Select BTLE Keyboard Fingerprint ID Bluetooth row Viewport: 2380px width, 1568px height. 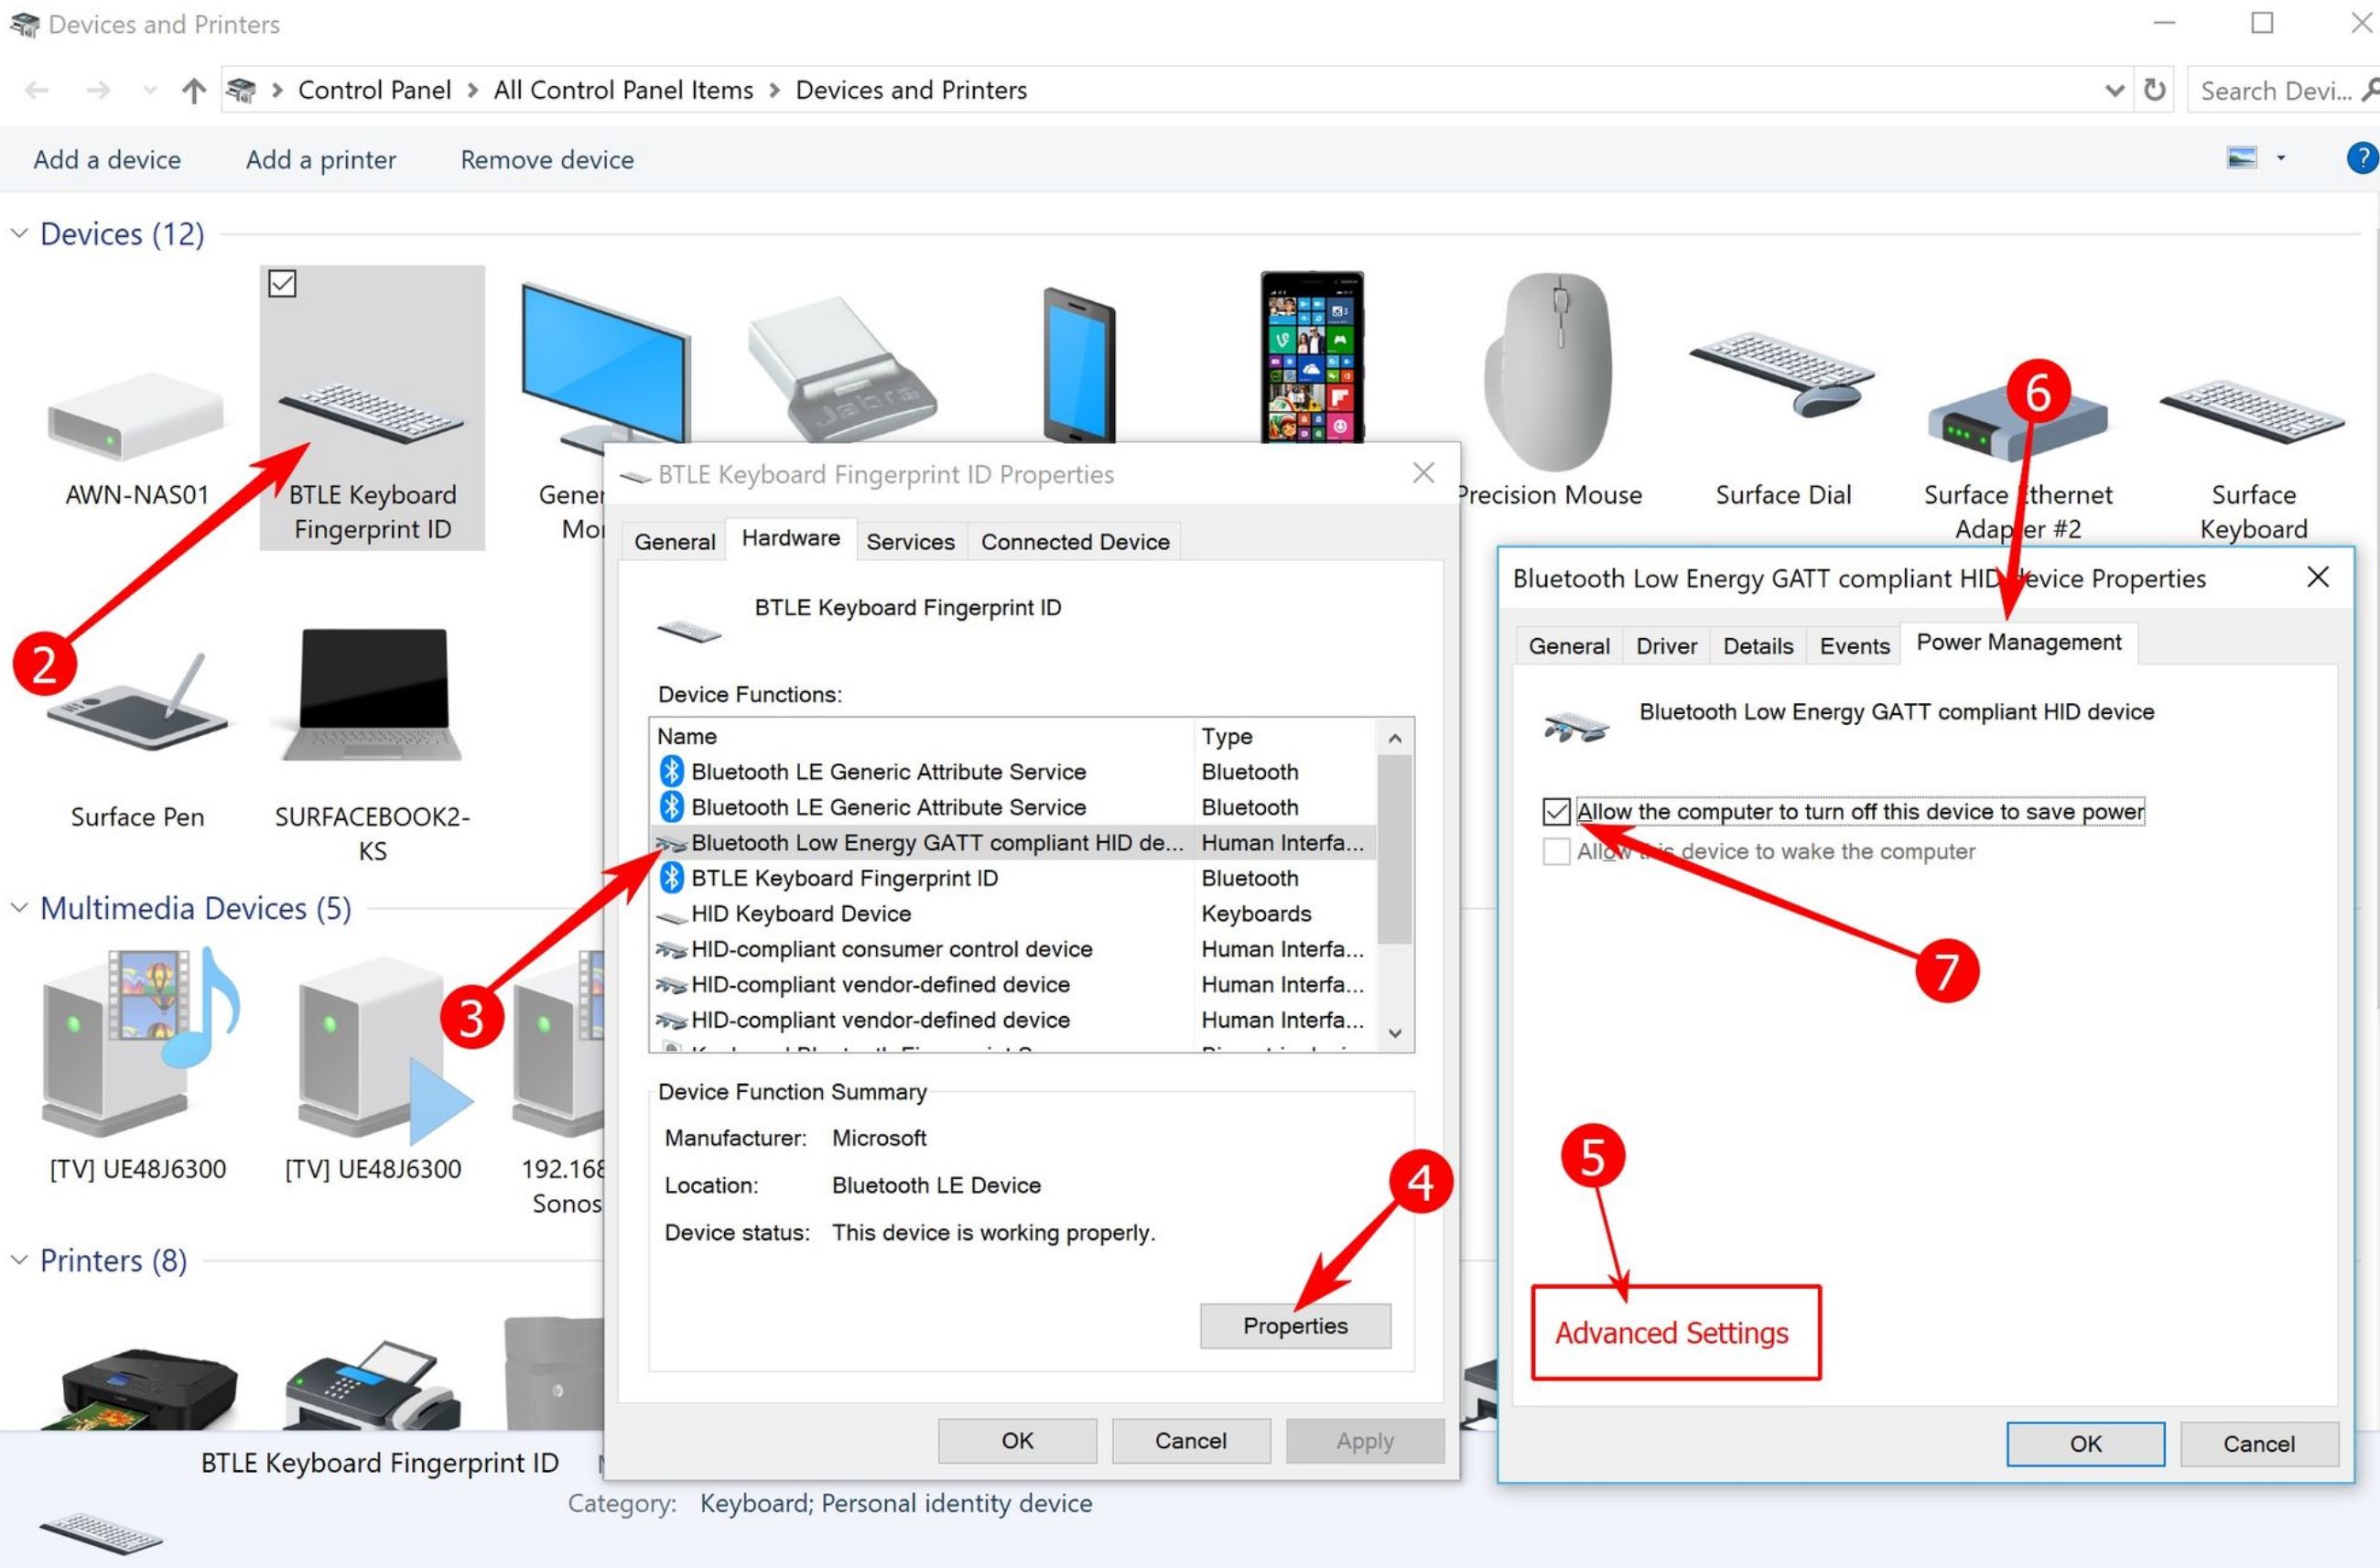click(1012, 878)
